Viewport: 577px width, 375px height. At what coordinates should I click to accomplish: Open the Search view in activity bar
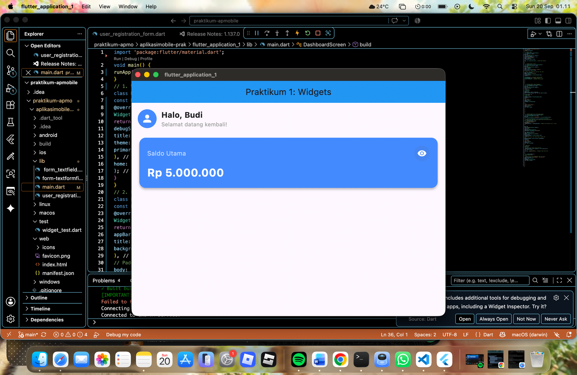tap(10, 53)
